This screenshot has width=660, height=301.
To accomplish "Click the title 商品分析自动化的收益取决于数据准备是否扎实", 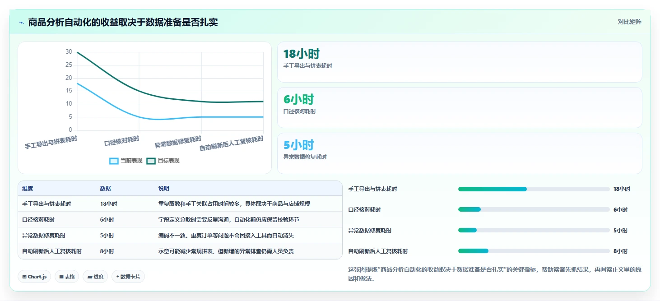I will (123, 22).
